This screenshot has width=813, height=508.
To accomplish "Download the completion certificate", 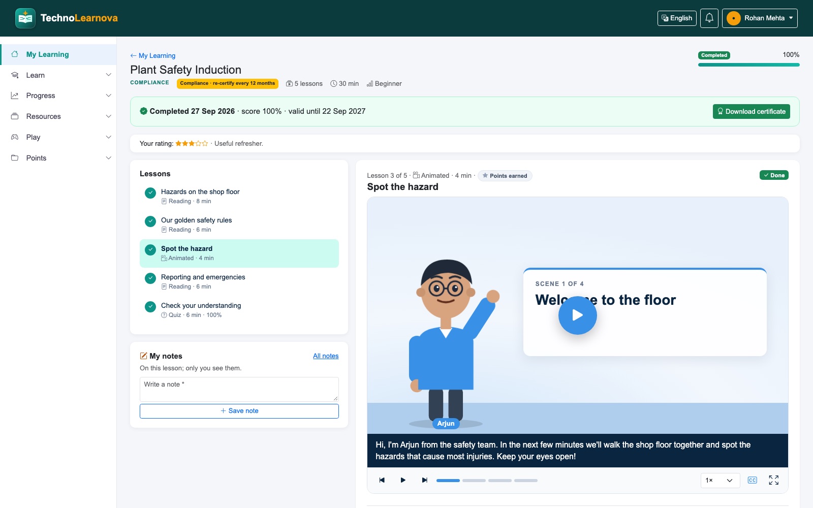I will [x=751, y=111].
